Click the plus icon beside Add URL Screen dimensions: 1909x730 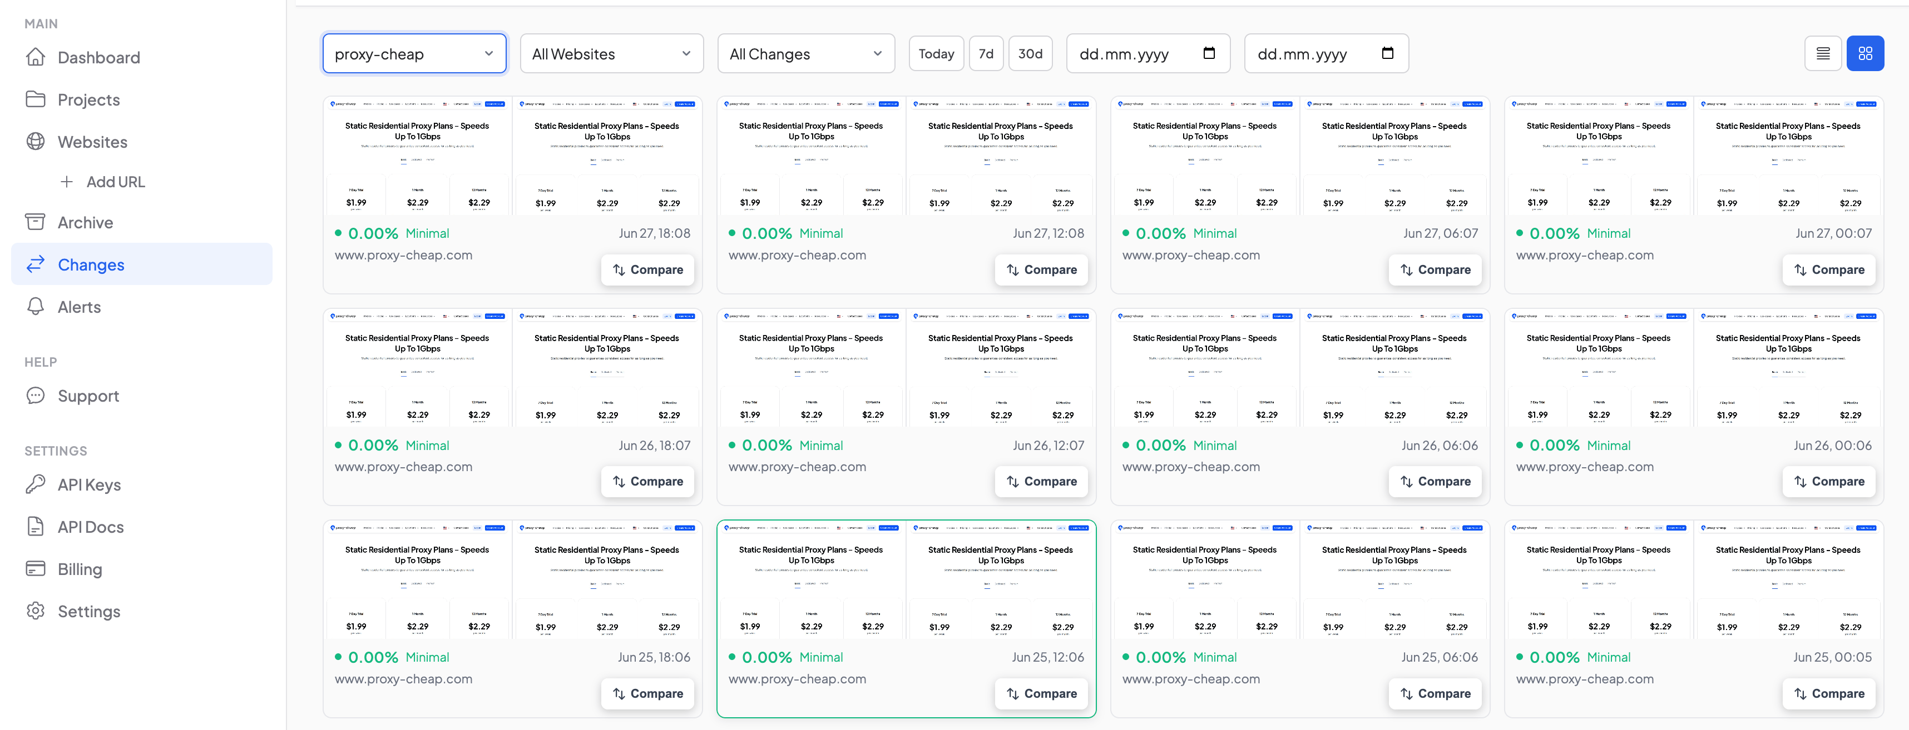tap(67, 182)
